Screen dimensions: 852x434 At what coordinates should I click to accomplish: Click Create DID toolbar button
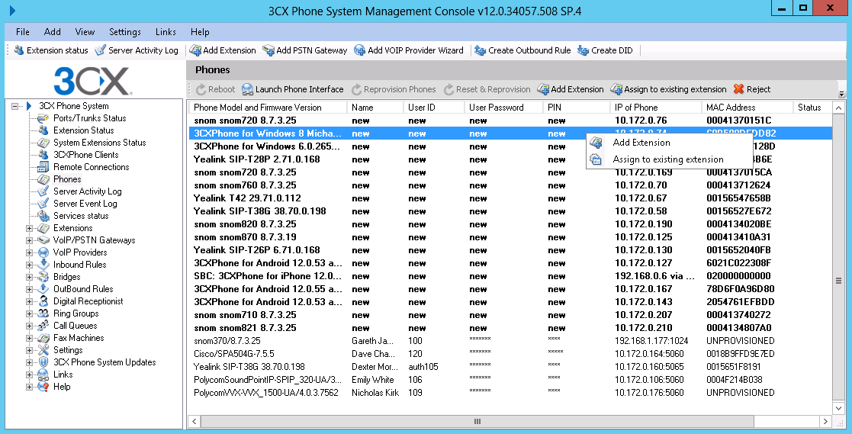click(605, 50)
